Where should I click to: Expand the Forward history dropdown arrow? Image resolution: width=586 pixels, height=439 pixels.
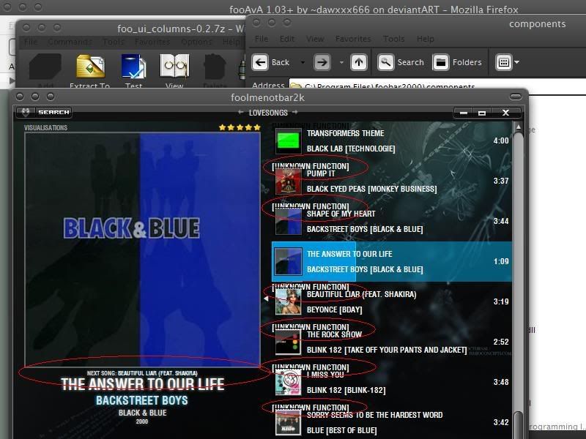[x=341, y=62]
